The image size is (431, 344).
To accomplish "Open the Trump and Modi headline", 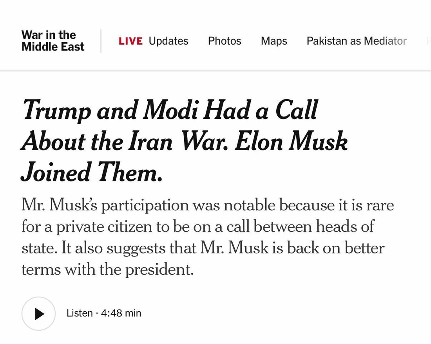I will coord(170,110).
